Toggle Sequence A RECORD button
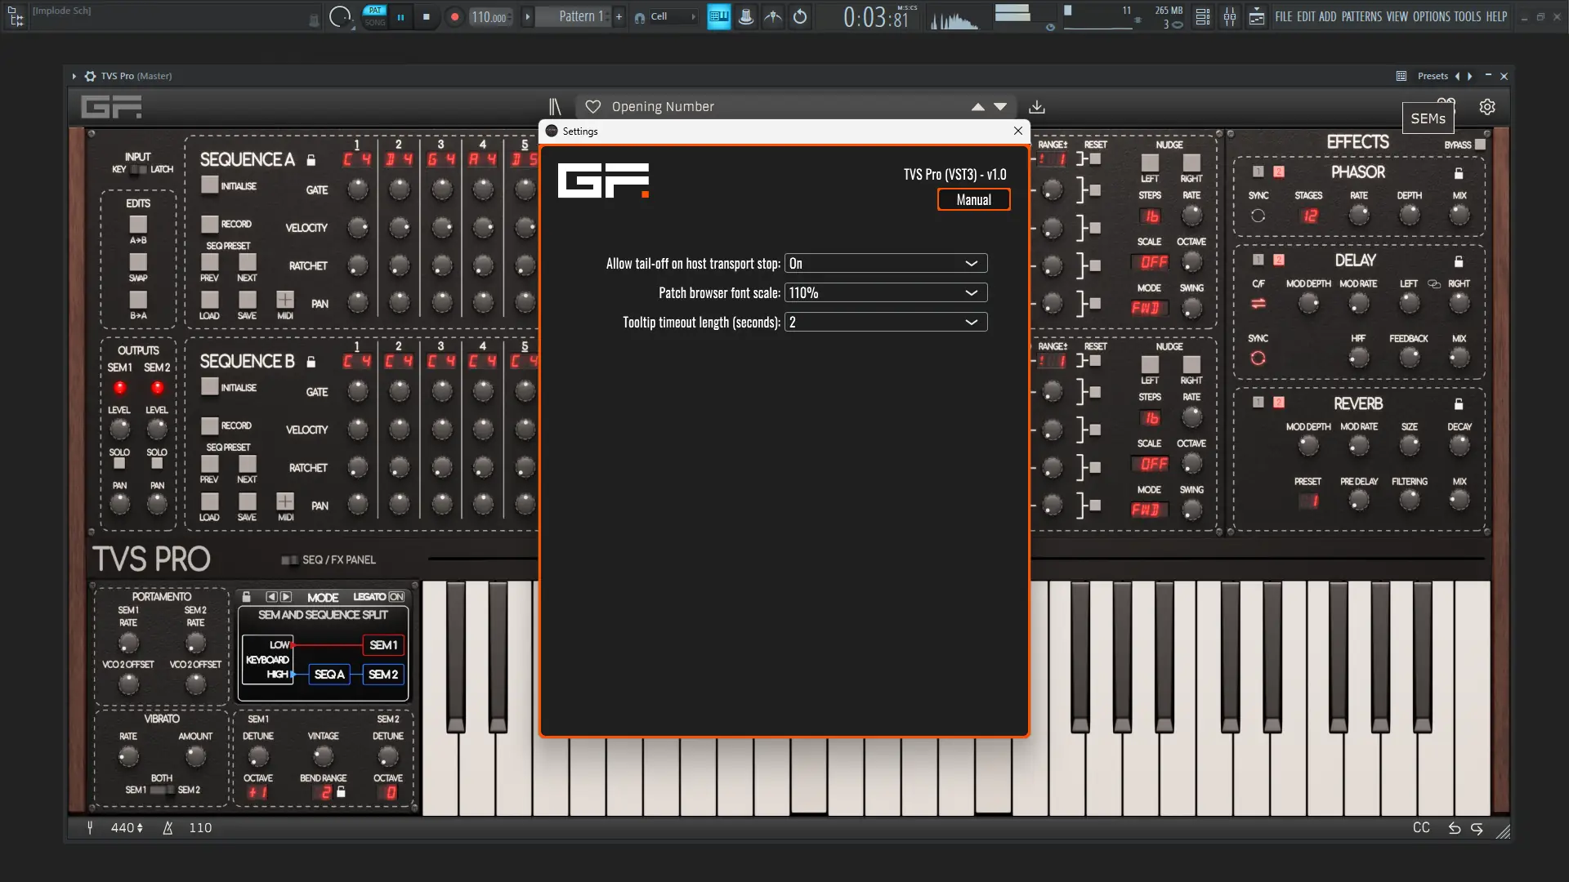This screenshot has width=1569, height=882. [210, 224]
